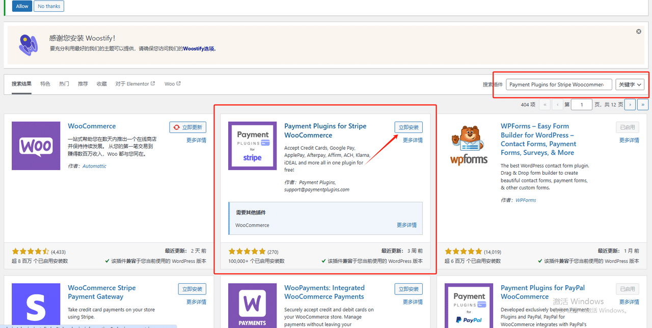Switch to the 搜索结果 tab
Screen dimensions: 652x328
click(21, 84)
